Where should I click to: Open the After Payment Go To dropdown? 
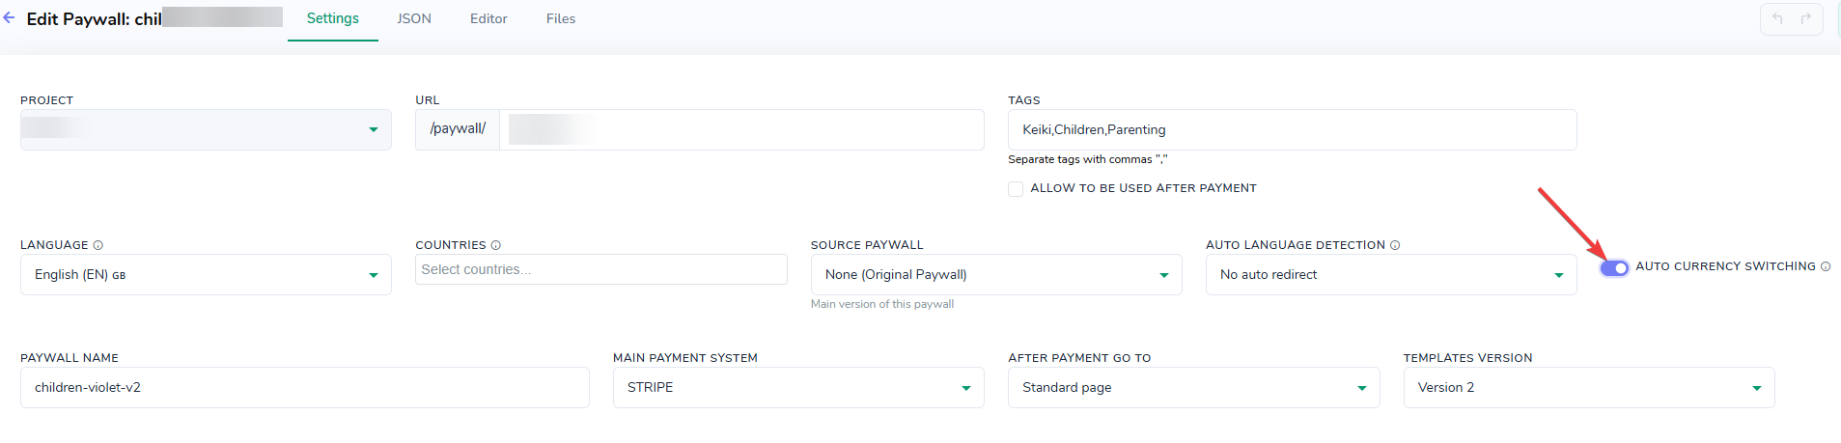tap(1194, 388)
